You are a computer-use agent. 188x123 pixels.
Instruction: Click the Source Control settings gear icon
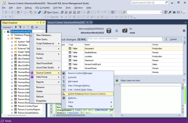point(184,31)
